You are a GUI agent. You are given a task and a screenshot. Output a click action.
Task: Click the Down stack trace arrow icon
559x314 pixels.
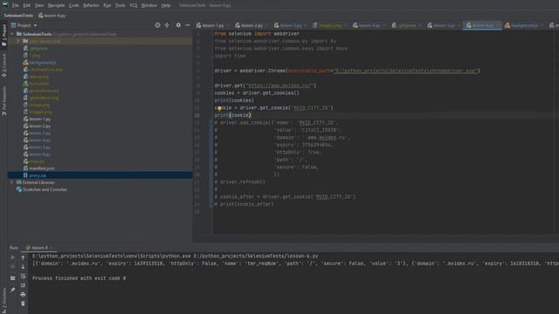click(23, 267)
